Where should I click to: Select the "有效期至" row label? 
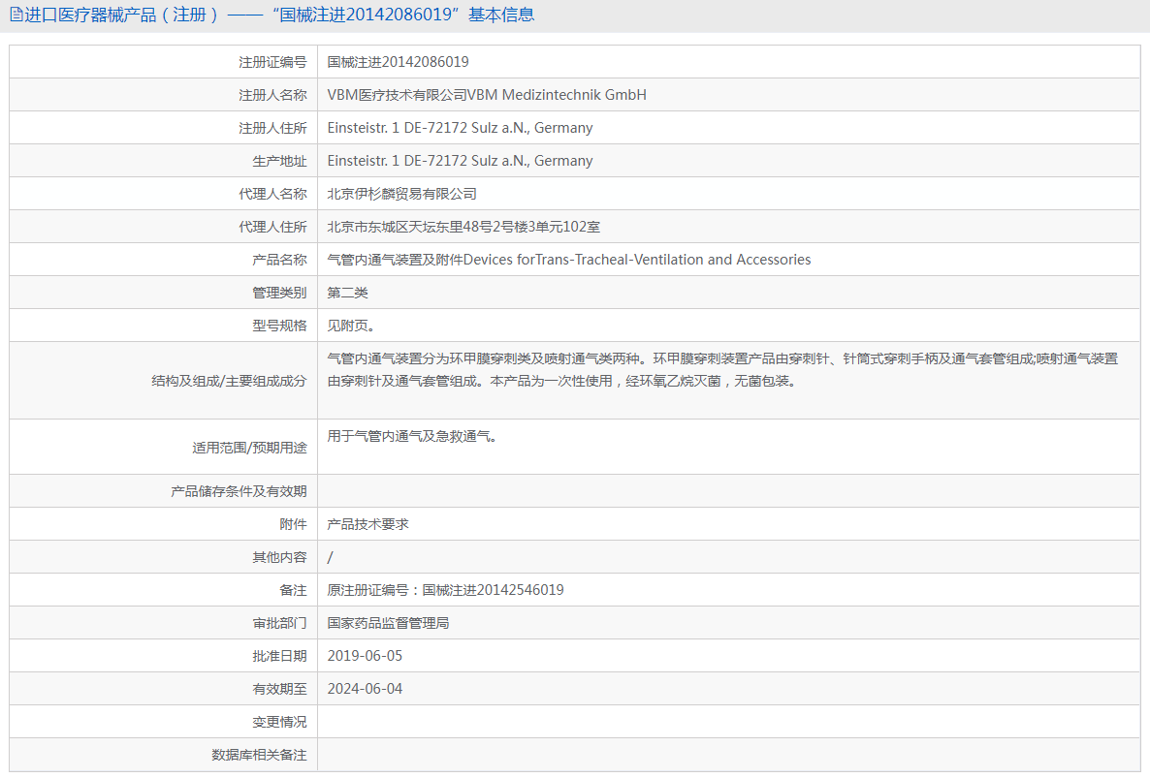coord(279,690)
